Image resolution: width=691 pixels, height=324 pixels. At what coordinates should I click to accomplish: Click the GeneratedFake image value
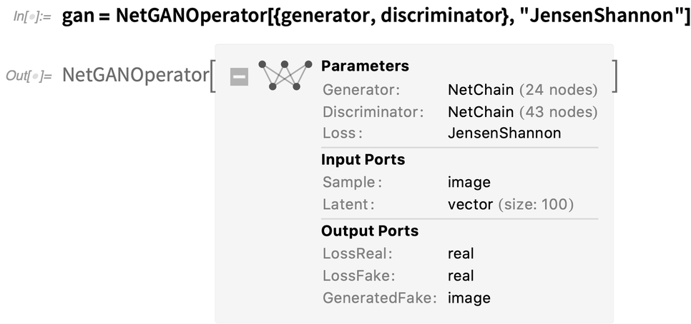coord(469,298)
